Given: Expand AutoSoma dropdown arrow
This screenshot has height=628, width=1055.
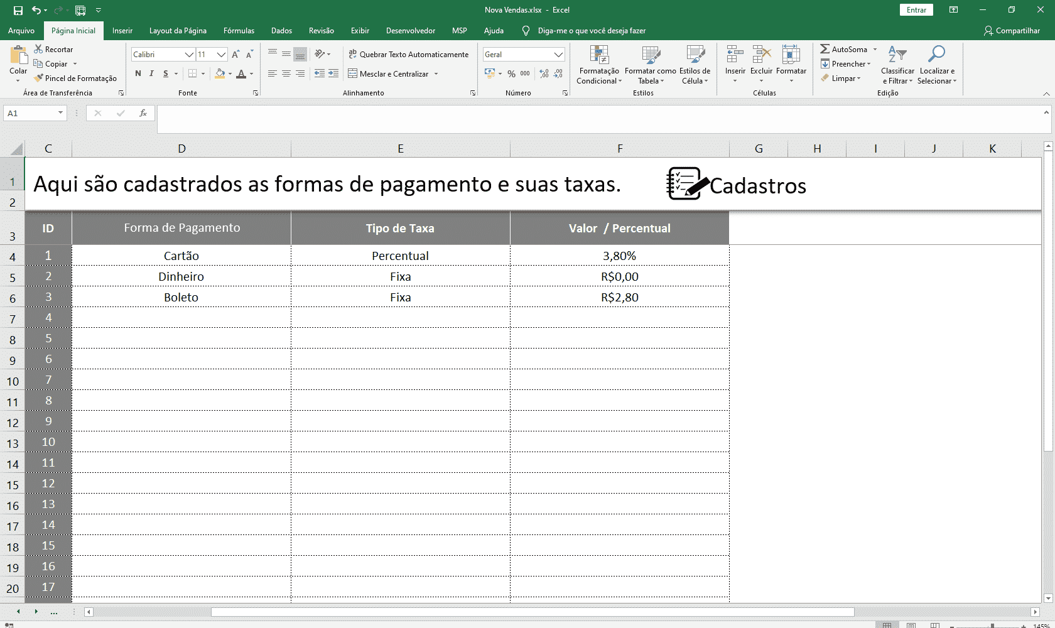Looking at the screenshot, I should (x=875, y=49).
